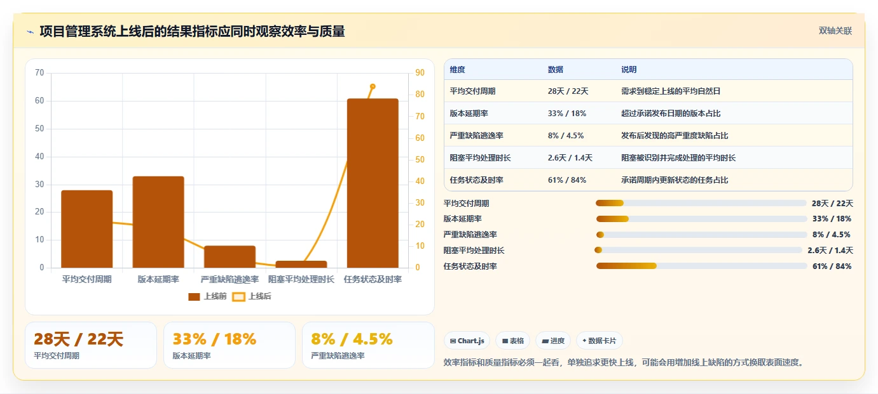
Task: Click the 双轴关联 label in header
Action: (835, 31)
